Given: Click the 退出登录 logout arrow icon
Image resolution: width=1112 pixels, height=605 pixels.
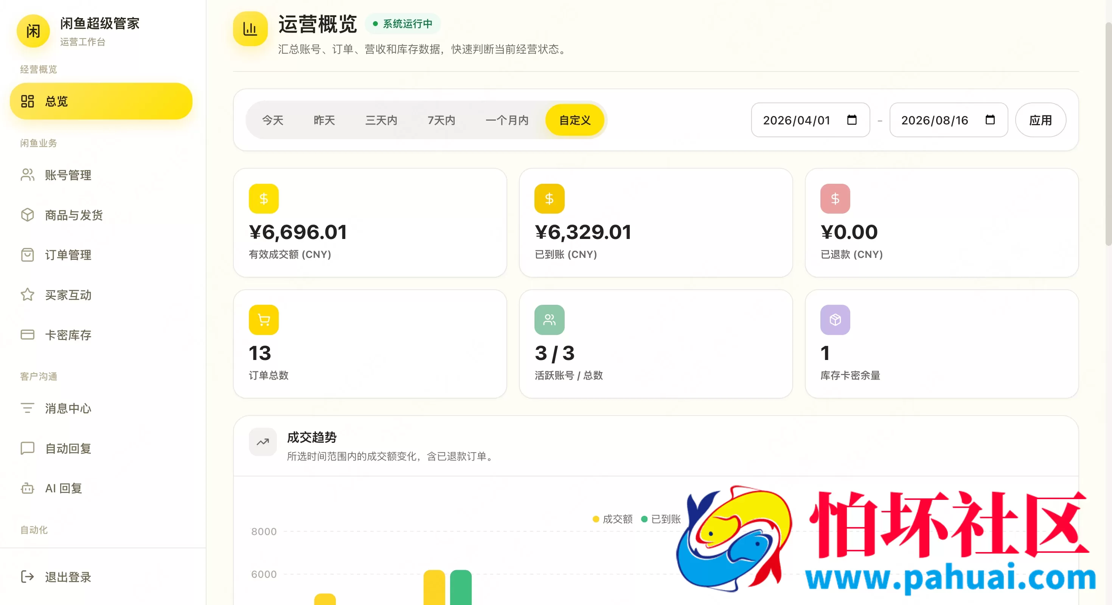Looking at the screenshot, I should click(x=27, y=577).
